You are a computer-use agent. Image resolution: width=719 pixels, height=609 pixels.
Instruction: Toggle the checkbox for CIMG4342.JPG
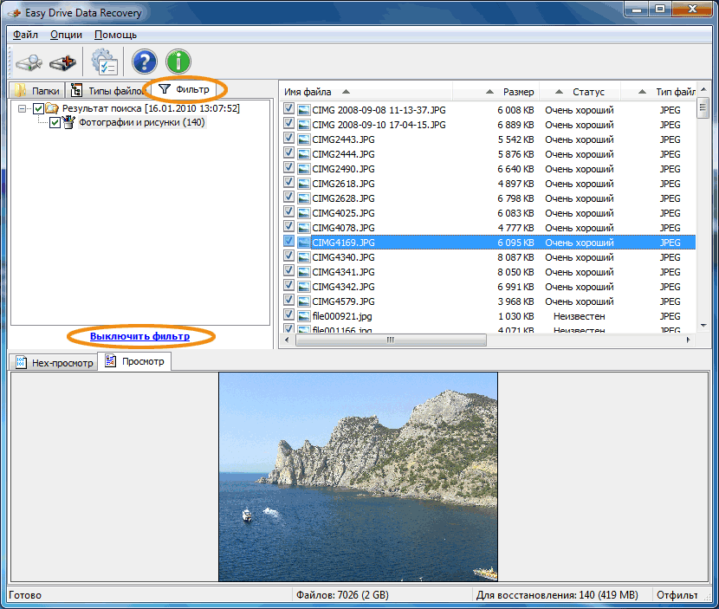coord(288,286)
